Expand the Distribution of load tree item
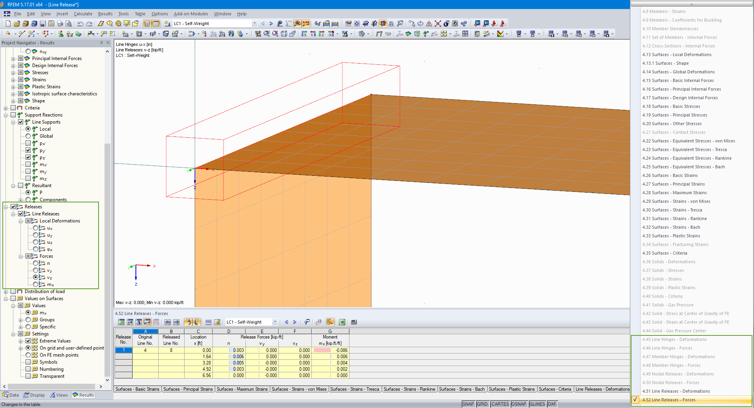Image resolution: width=754 pixels, height=408 pixels. (5, 291)
